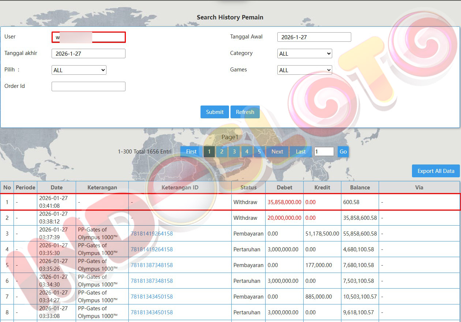Open pagination page 4
This screenshot has width=461, height=322.
pos(247,152)
